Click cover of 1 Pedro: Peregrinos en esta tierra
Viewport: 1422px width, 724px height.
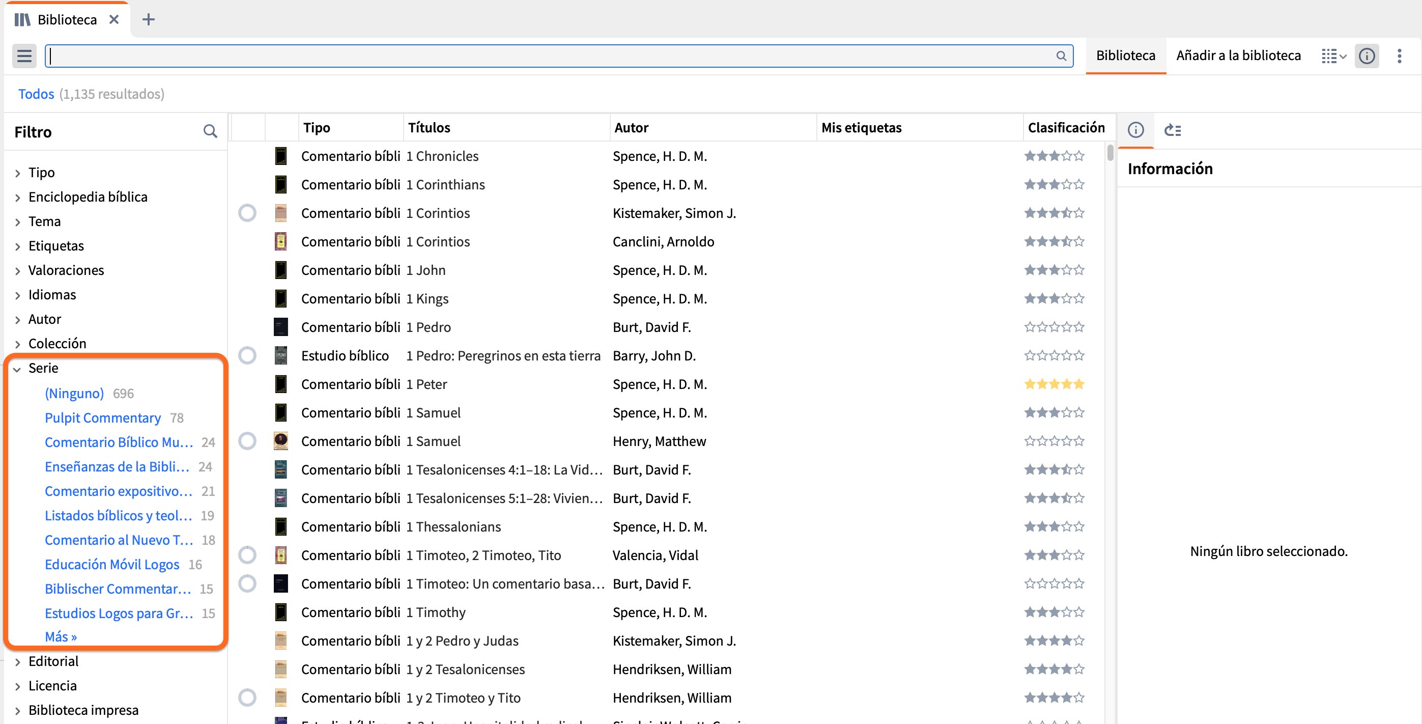point(281,355)
